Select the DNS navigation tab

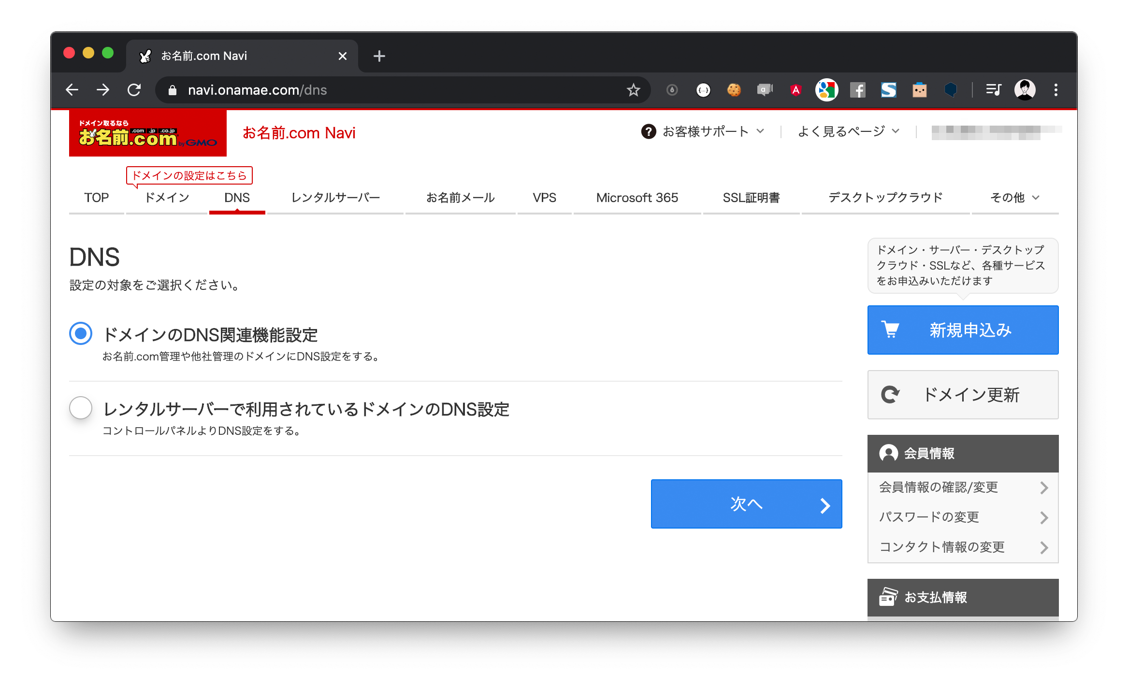[237, 198]
